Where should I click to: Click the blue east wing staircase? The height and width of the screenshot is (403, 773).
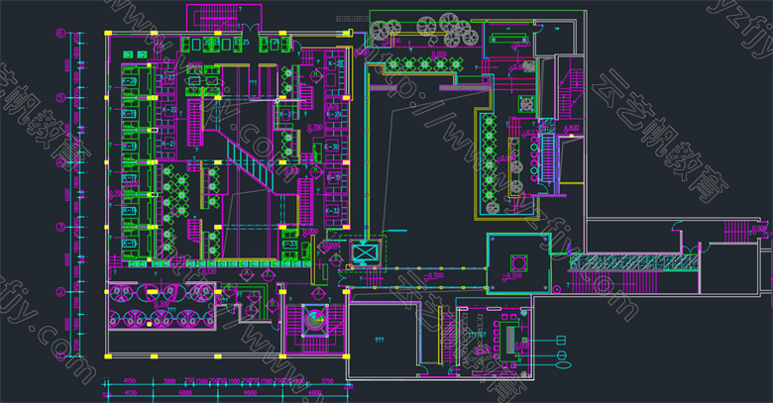pos(548,158)
